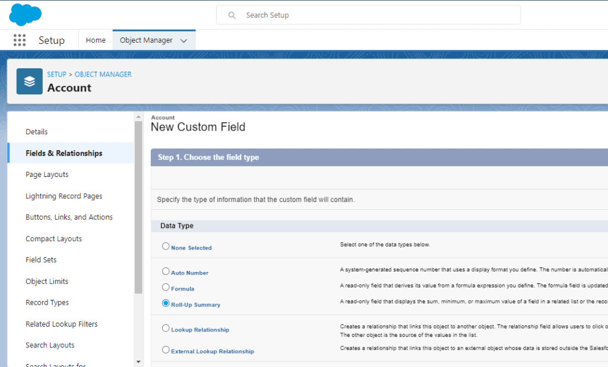Open Compact Layouts in the sidebar

(54, 239)
